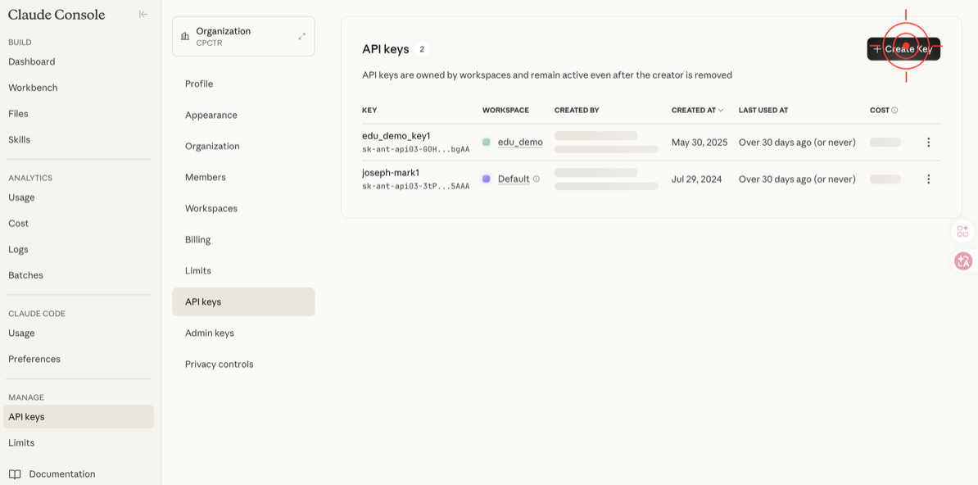Go to Workbench in the sidebar
This screenshot has height=485, width=978.
click(x=33, y=88)
